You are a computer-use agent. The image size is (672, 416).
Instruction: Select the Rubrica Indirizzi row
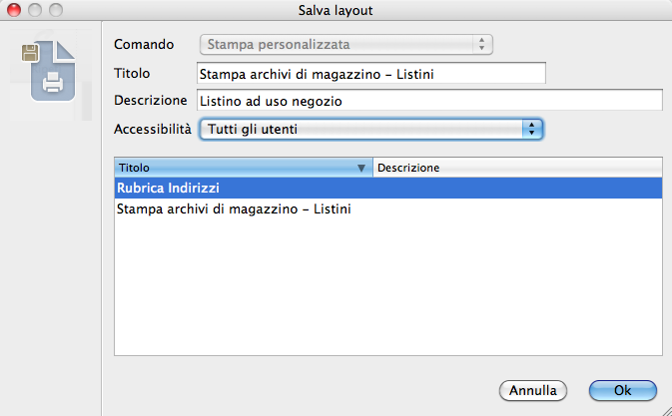click(388, 188)
